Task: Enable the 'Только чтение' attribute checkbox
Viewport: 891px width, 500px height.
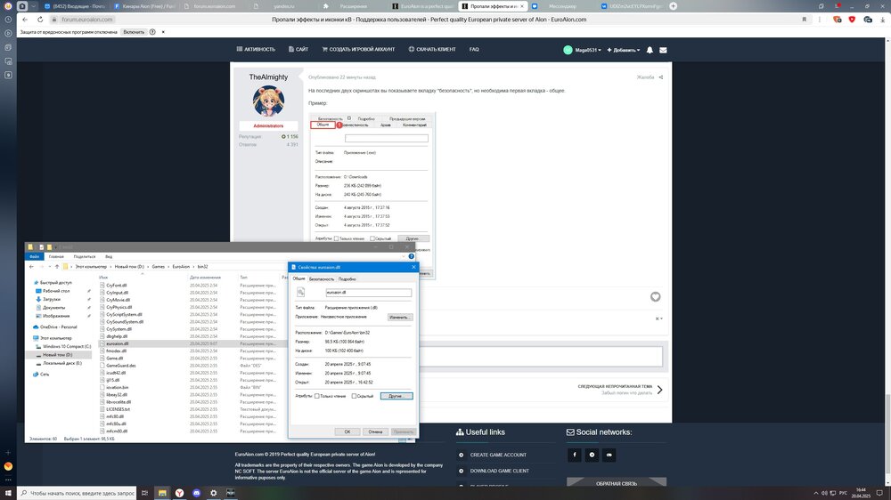Action: (x=316, y=395)
